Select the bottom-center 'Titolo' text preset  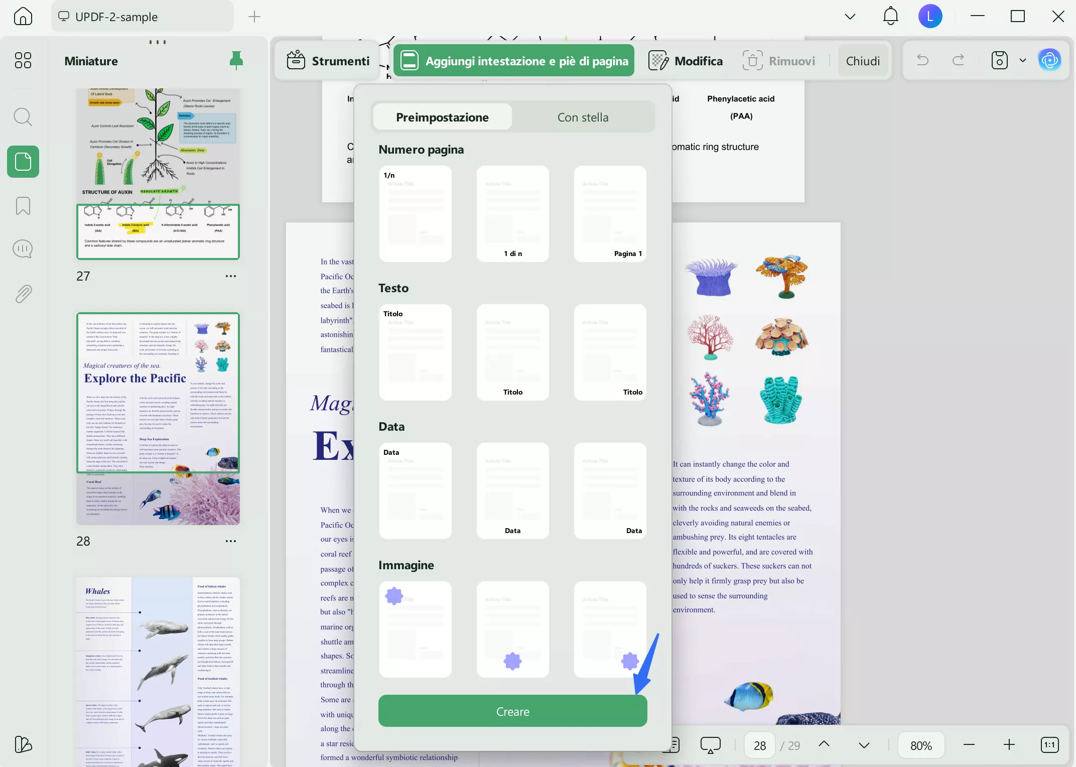point(512,352)
